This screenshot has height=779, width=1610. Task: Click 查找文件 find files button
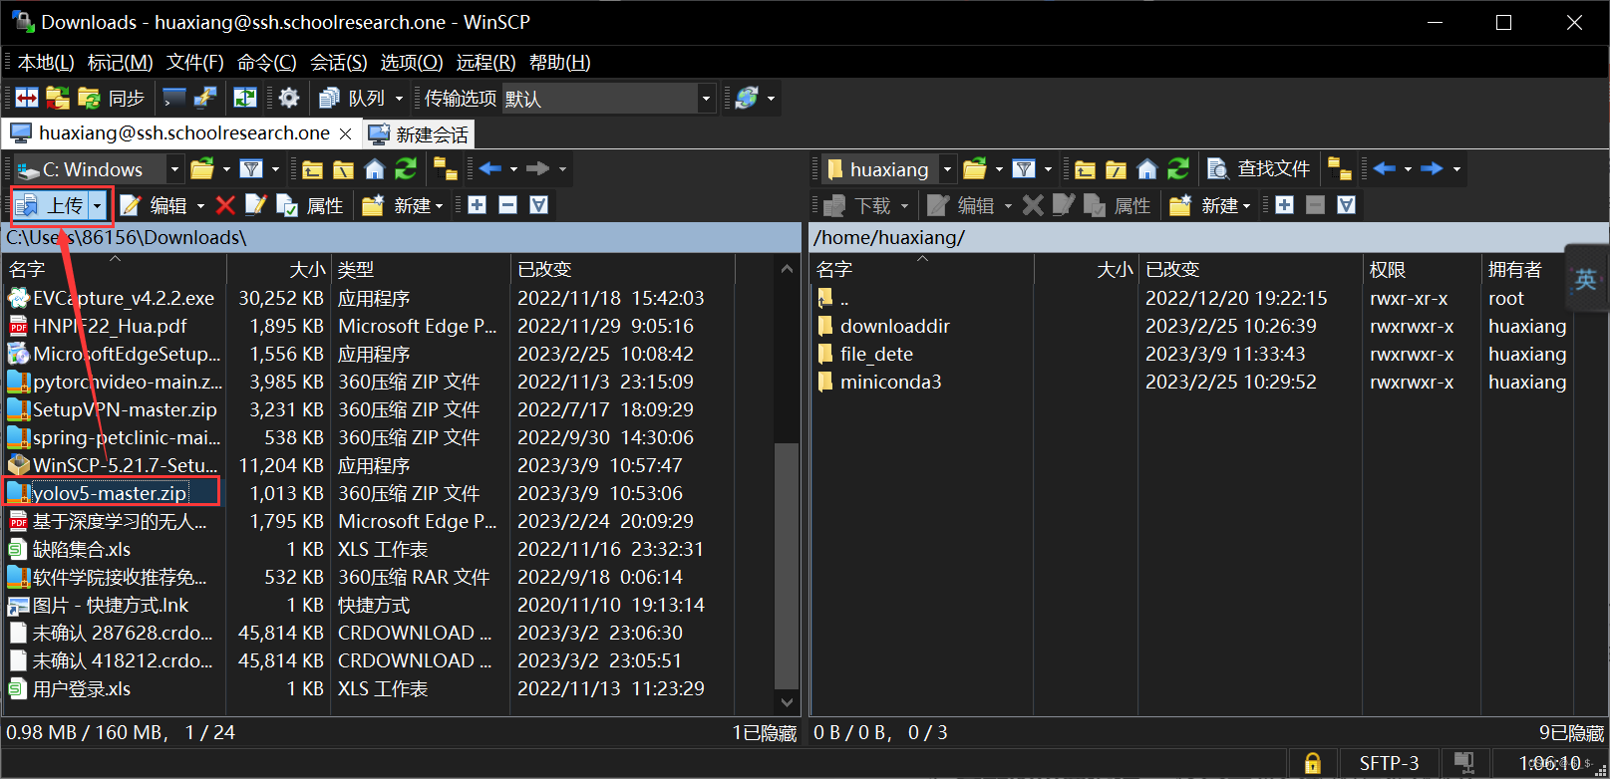click(x=1258, y=169)
